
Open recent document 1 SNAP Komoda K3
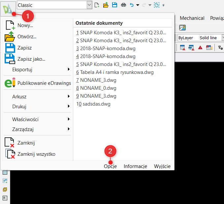tap(121, 33)
